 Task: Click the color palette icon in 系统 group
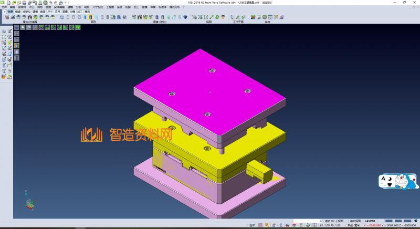point(253,17)
